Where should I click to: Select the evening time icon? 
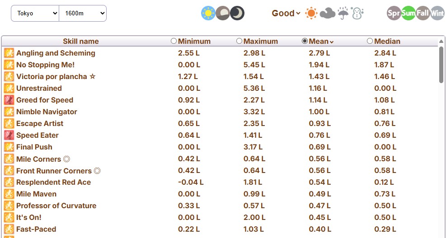(x=223, y=14)
